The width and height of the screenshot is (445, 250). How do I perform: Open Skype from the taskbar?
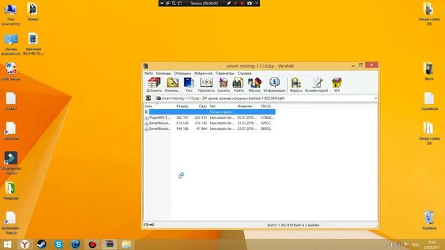[x=58, y=244]
